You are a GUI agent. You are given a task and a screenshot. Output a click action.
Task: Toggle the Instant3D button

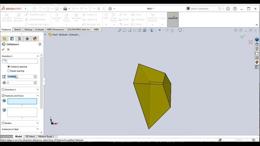173,19
